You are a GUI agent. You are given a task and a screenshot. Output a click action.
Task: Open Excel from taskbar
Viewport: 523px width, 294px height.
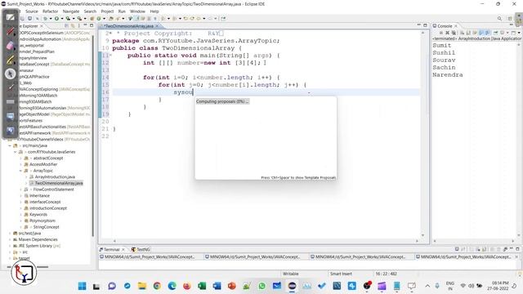202,286
